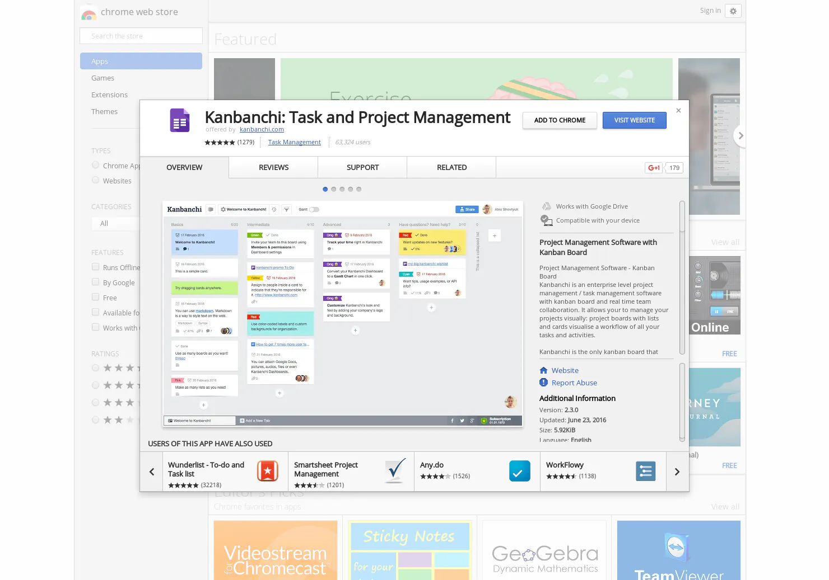Click the Kanbanchi app logo icon
829x580 pixels.
pos(180,120)
